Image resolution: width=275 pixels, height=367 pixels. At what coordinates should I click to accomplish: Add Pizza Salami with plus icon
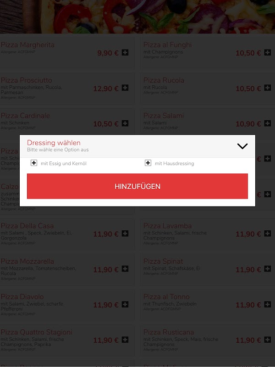coord(268,123)
